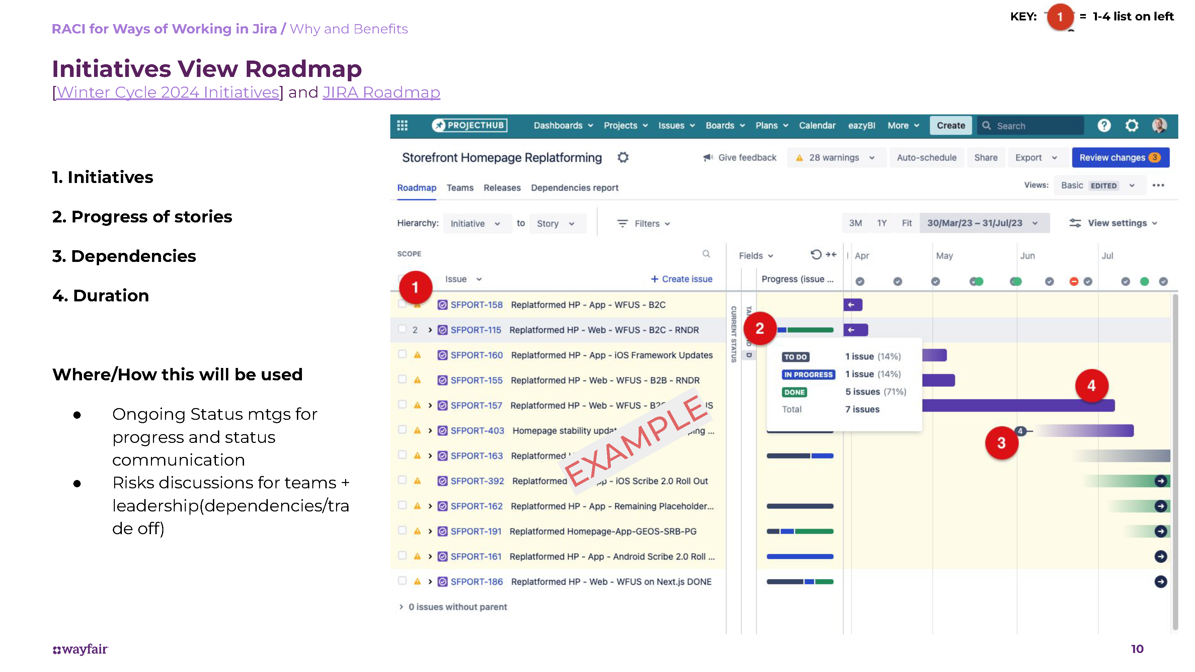
Task: Open the app switcher grid icon
Action: click(402, 125)
